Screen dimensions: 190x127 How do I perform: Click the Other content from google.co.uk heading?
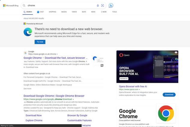[37, 73]
